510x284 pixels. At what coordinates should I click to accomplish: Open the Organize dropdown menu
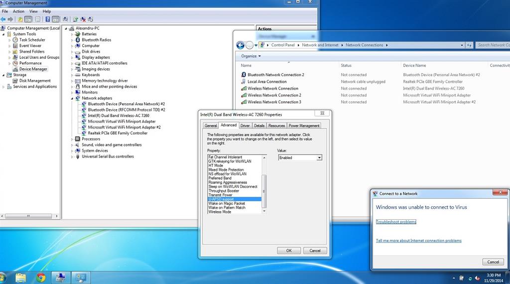coord(251,56)
